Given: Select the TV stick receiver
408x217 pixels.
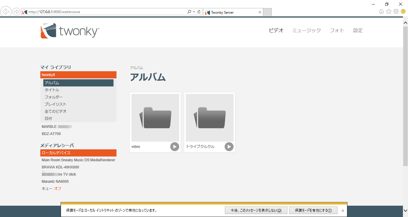Looking at the screenshot, I should pyautogui.click(x=59, y=174).
